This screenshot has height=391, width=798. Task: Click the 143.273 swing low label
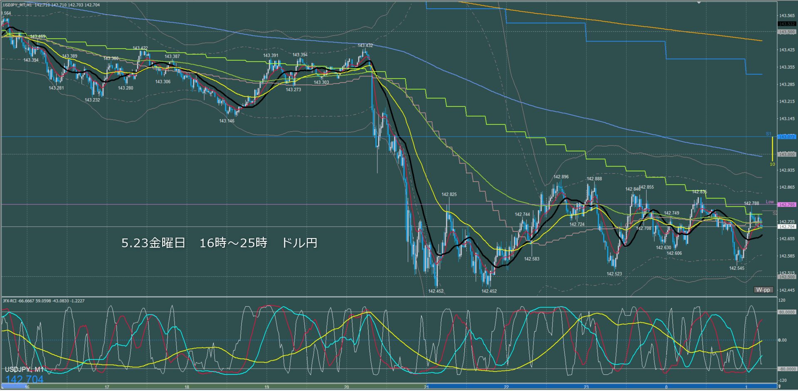tap(293, 90)
